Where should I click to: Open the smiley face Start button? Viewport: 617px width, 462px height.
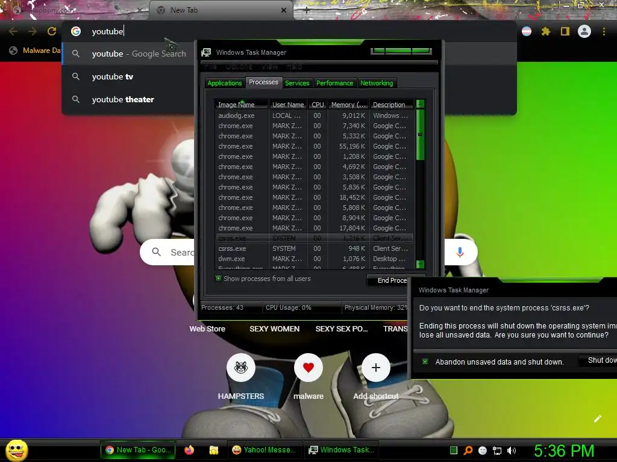[16, 450]
